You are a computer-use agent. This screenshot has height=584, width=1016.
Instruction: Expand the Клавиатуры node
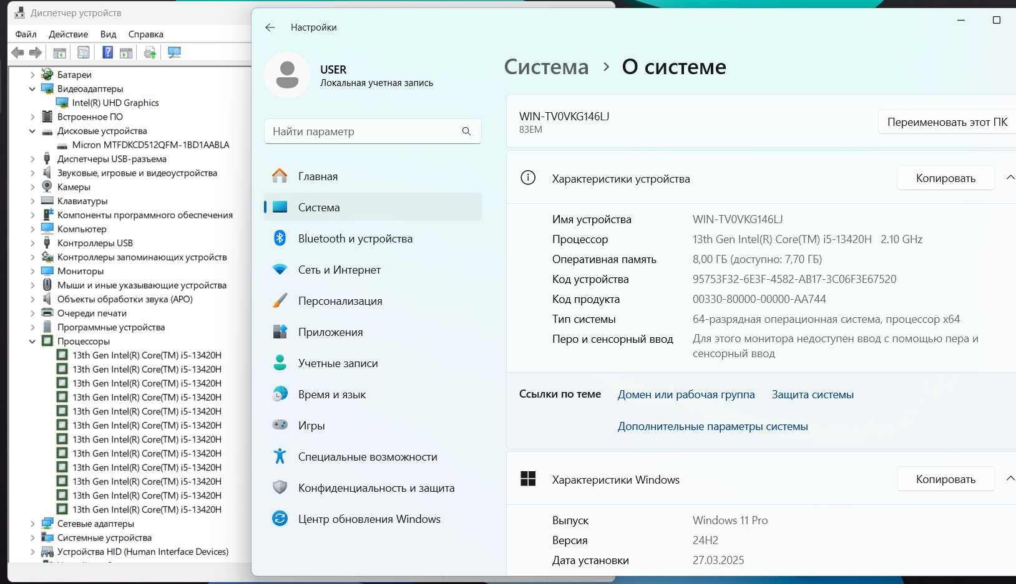(32, 201)
